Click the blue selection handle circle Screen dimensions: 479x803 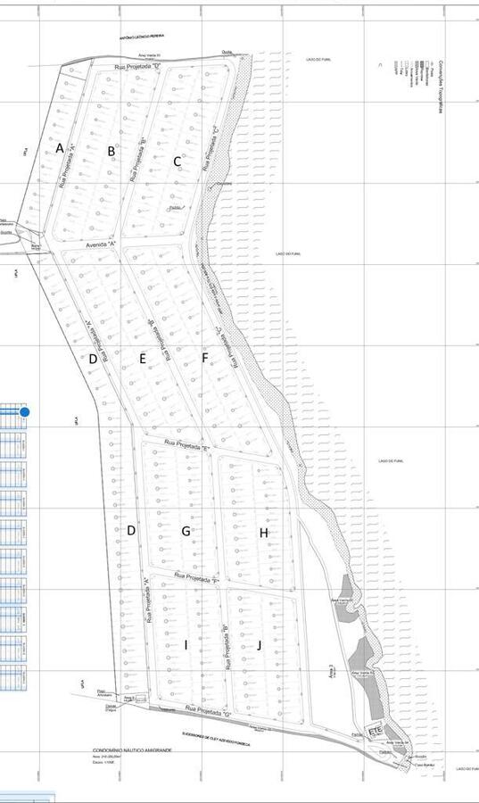pyautogui.click(x=25, y=411)
